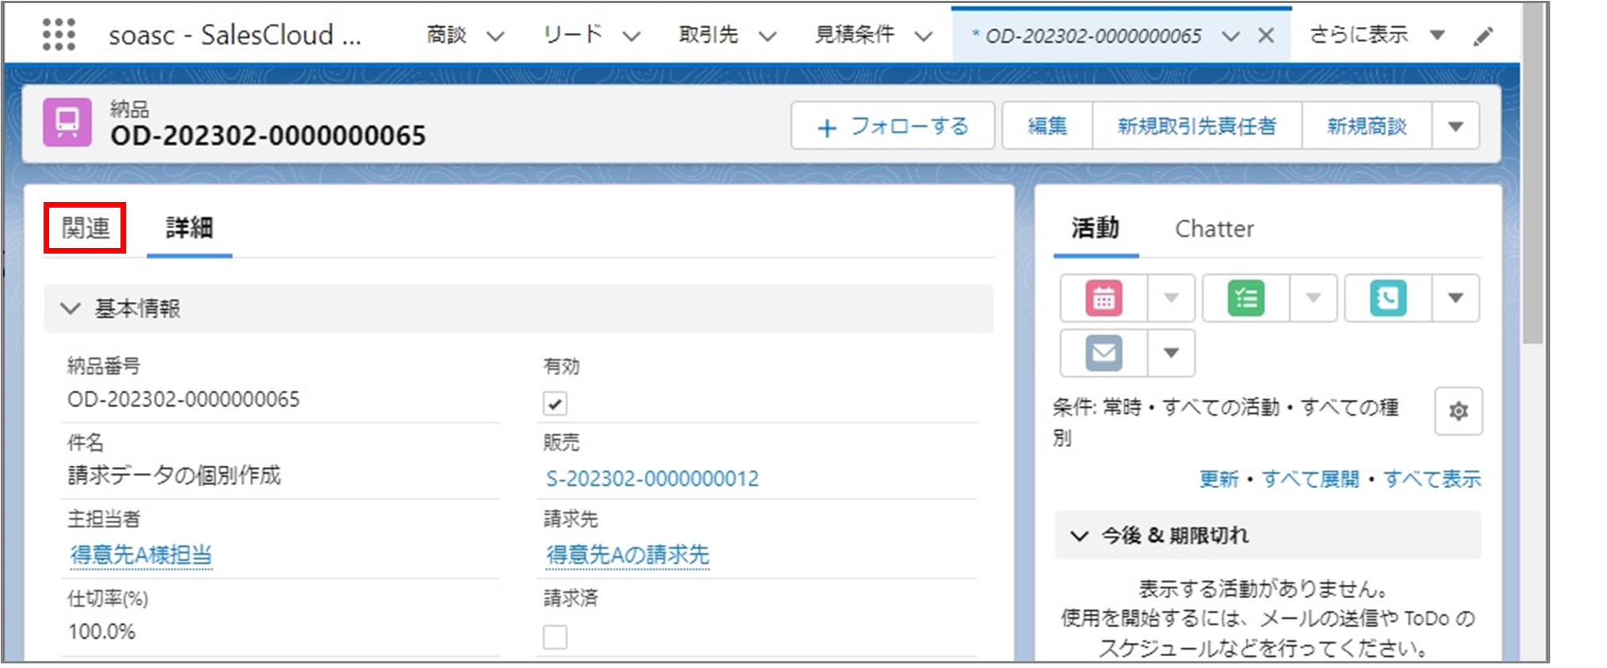Open the 見積条件 nav dropdown arrow
The width and height of the screenshot is (1607, 668).
tap(924, 36)
